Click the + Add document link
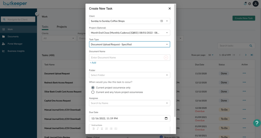Viewport: 261px width, 138px height. click(x=93, y=63)
